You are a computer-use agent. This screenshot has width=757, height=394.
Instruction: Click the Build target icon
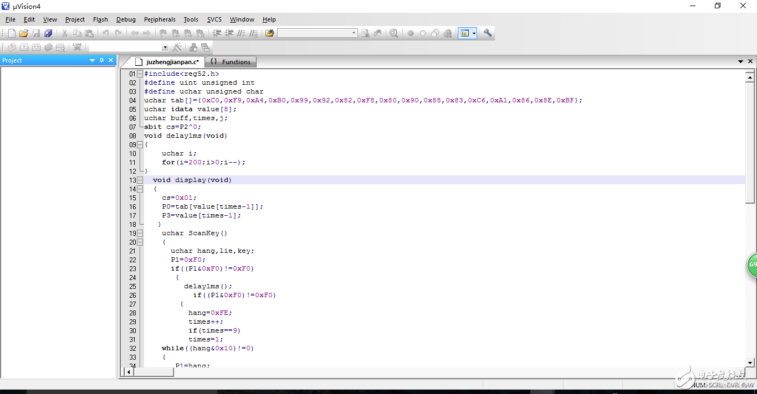point(24,48)
